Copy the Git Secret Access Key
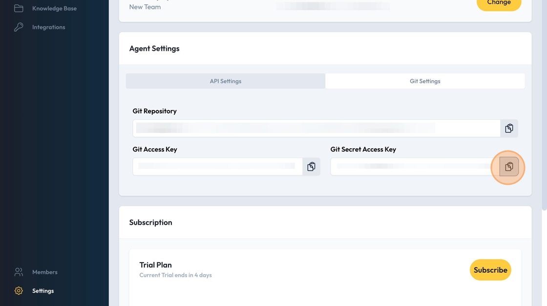Viewport: 547px width, 306px height. click(509, 167)
